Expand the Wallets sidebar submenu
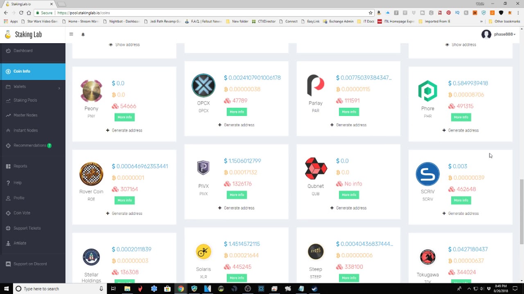This screenshot has width=524, height=294. pos(33,87)
